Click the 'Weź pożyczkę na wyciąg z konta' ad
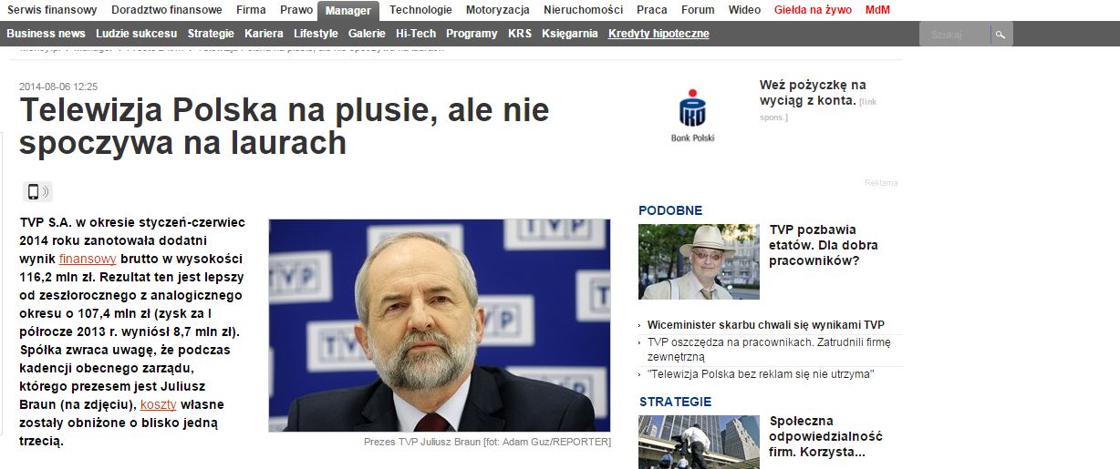 point(812,92)
